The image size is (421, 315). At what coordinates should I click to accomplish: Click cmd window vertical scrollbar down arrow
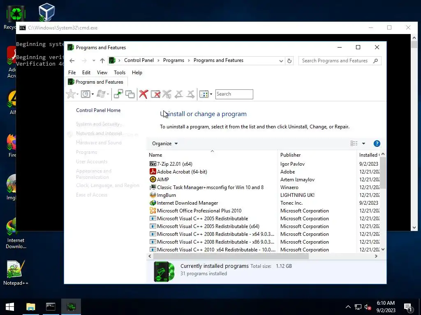414,228
